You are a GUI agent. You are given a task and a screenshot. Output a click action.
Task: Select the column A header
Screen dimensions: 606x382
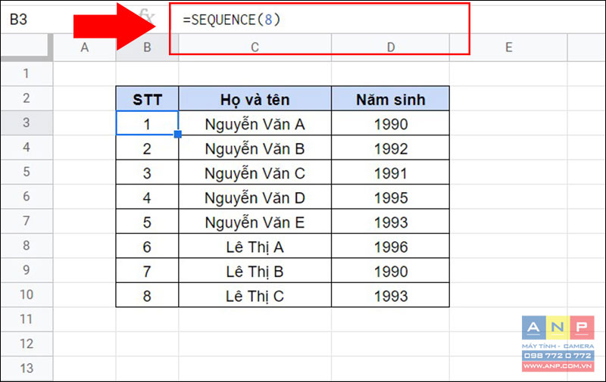click(85, 48)
